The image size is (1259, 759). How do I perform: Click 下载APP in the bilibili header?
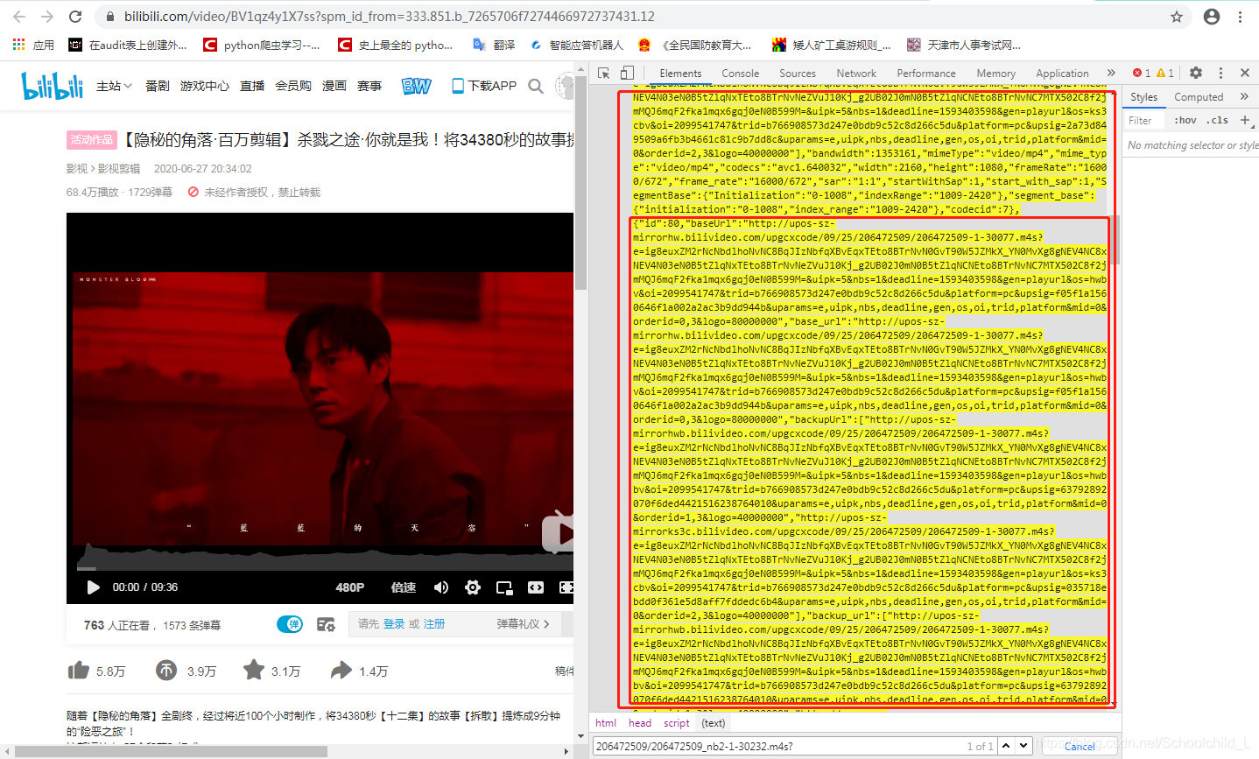tap(484, 86)
